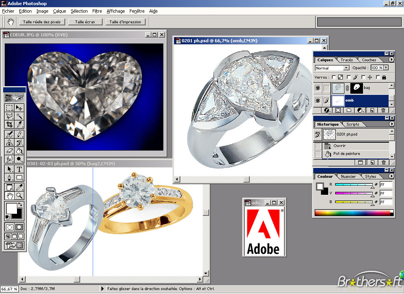404x294 pixels.
Task: Select the Crop tool in toolbox
Action: [9, 124]
